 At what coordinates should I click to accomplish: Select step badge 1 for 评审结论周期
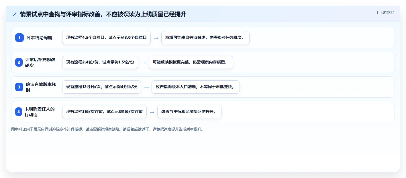coord(19,38)
